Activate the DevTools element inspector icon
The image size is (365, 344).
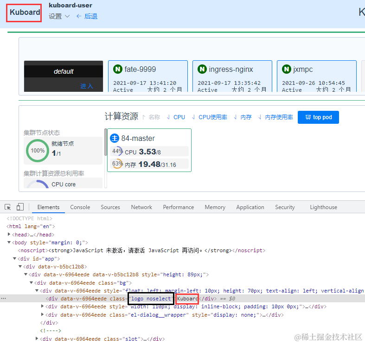(x=8, y=207)
